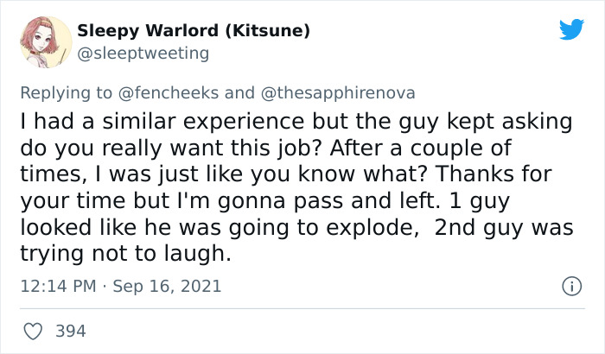
Task: Open the tweet info circle icon
Action: coord(571,286)
